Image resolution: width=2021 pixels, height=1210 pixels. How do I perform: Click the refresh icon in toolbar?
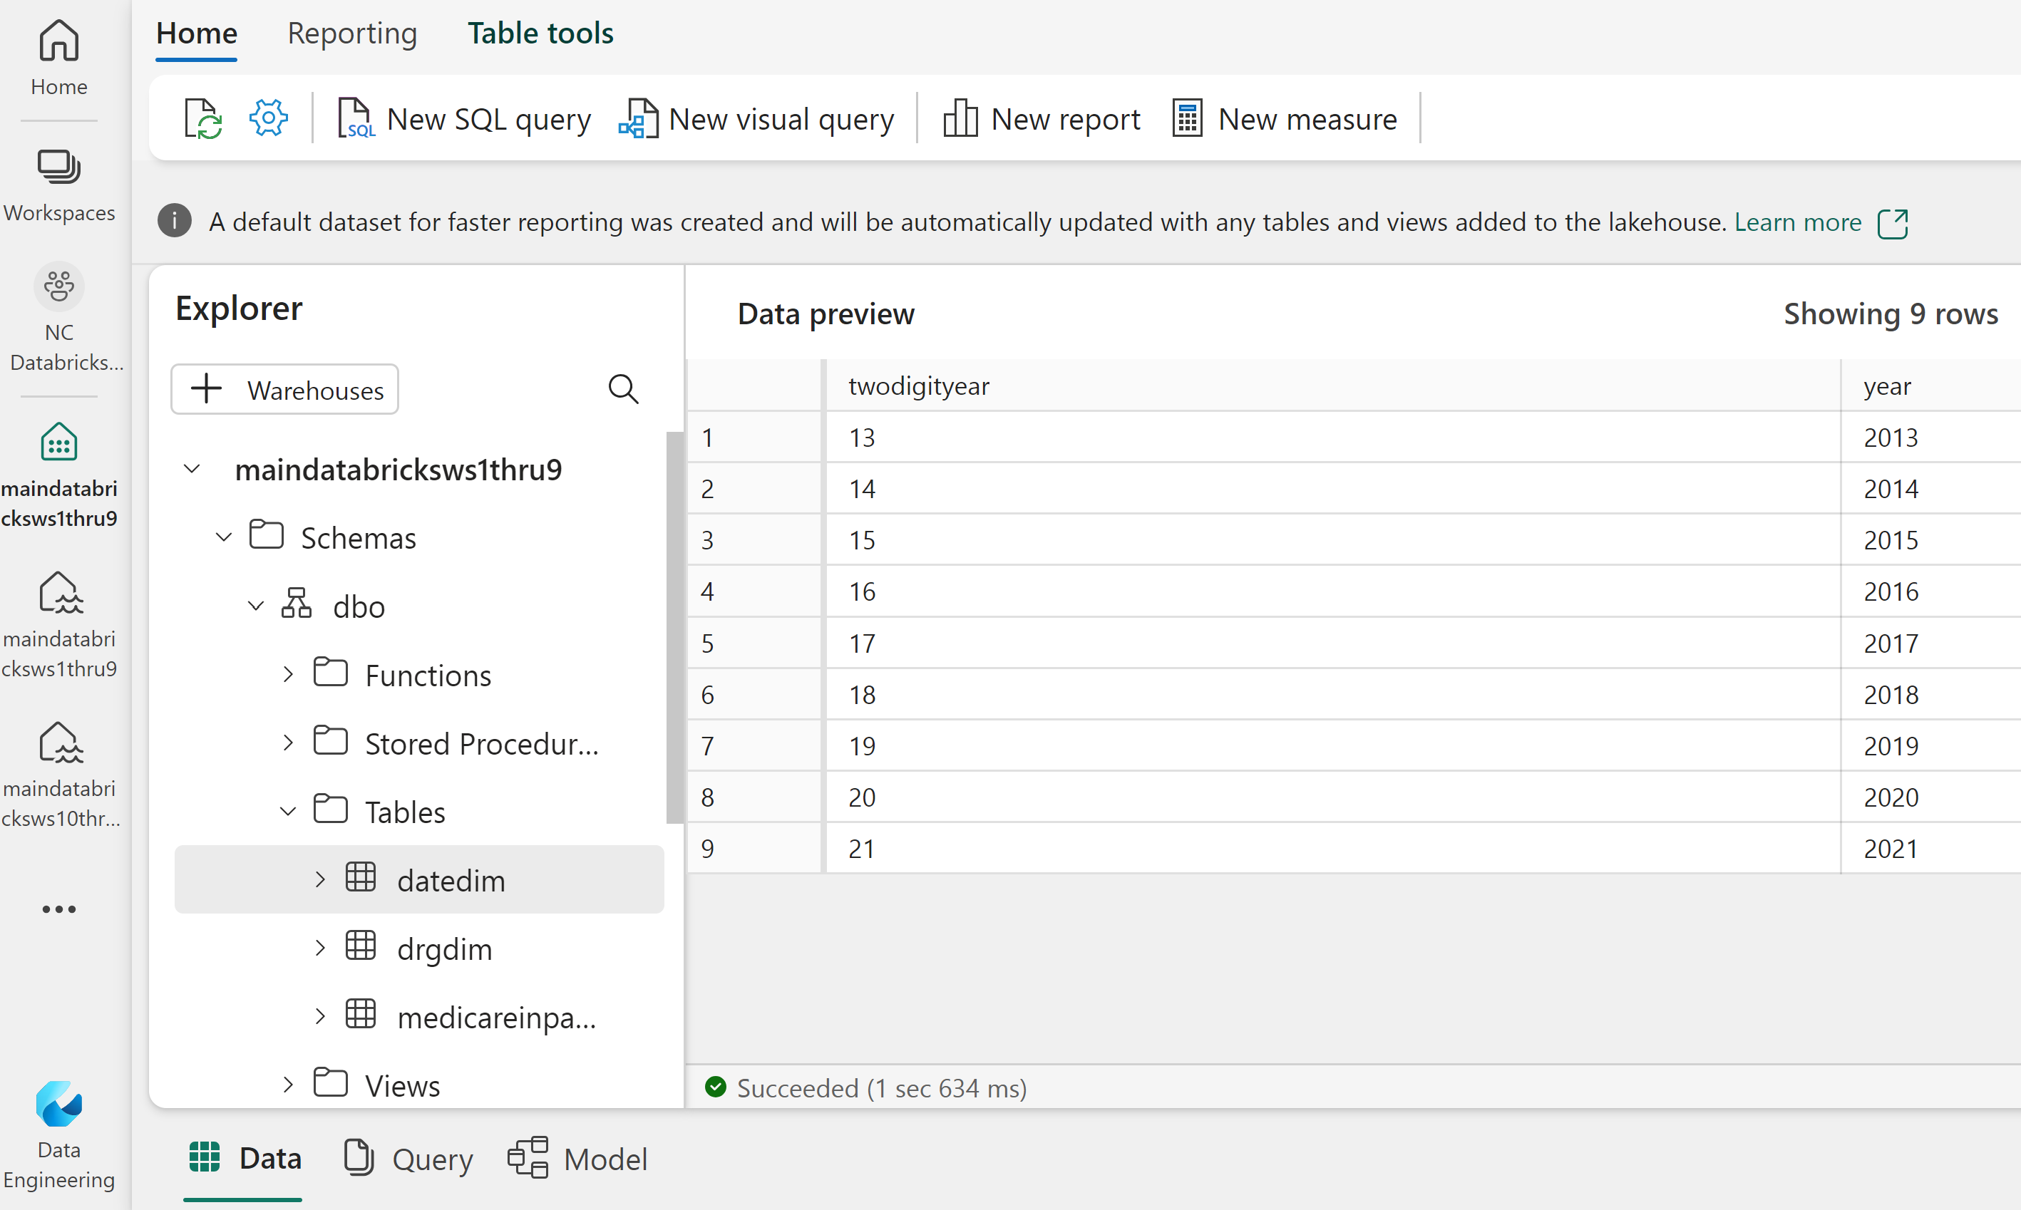click(x=202, y=119)
